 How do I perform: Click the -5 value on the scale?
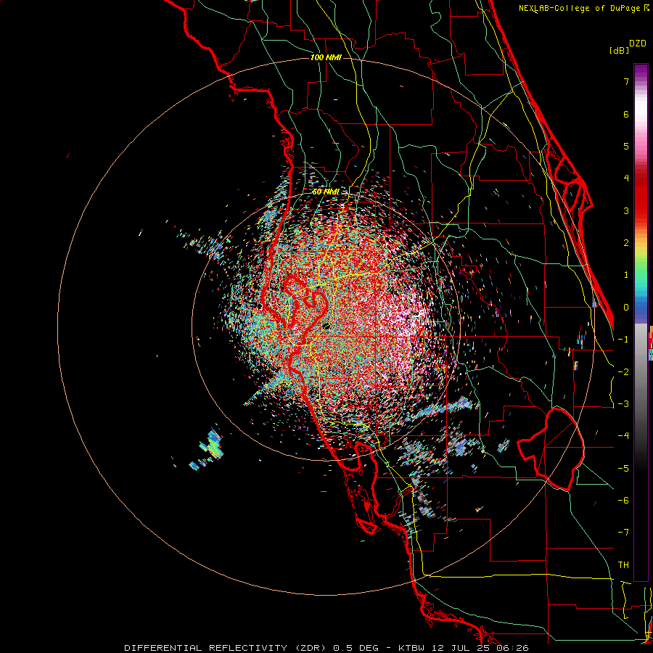coord(623,469)
